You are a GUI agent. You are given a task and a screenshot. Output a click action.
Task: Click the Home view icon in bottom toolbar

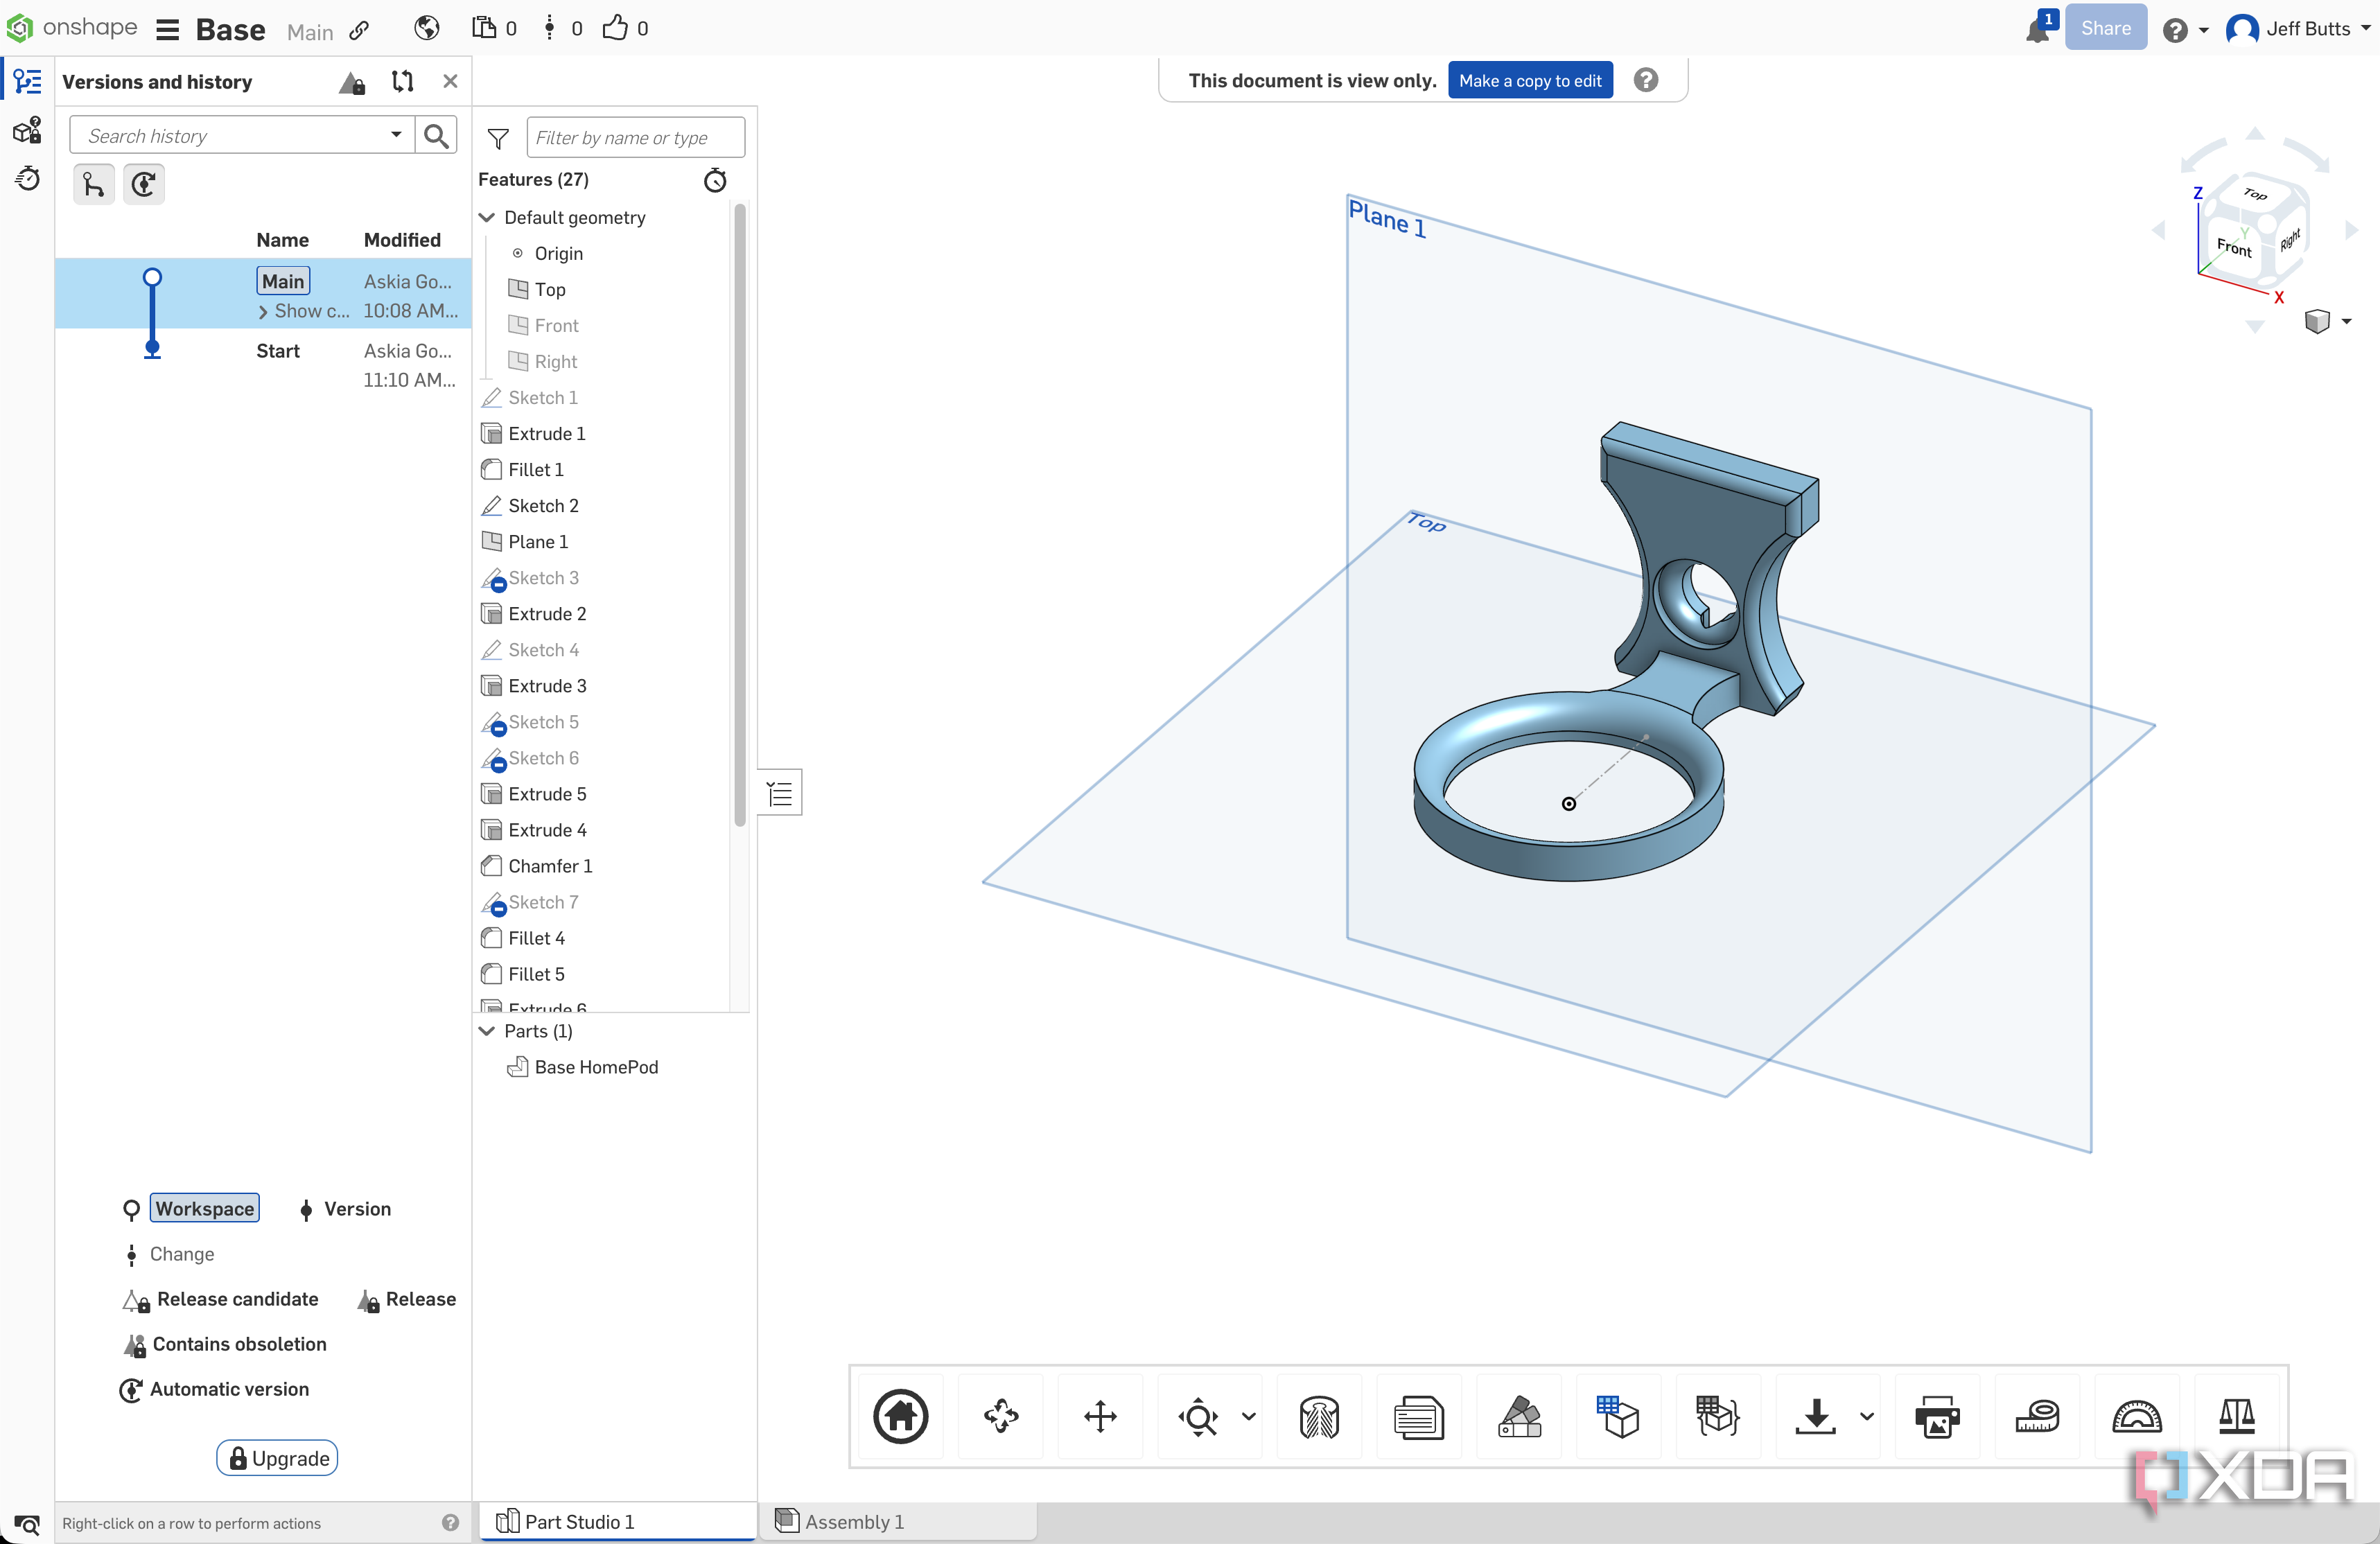point(900,1416)
